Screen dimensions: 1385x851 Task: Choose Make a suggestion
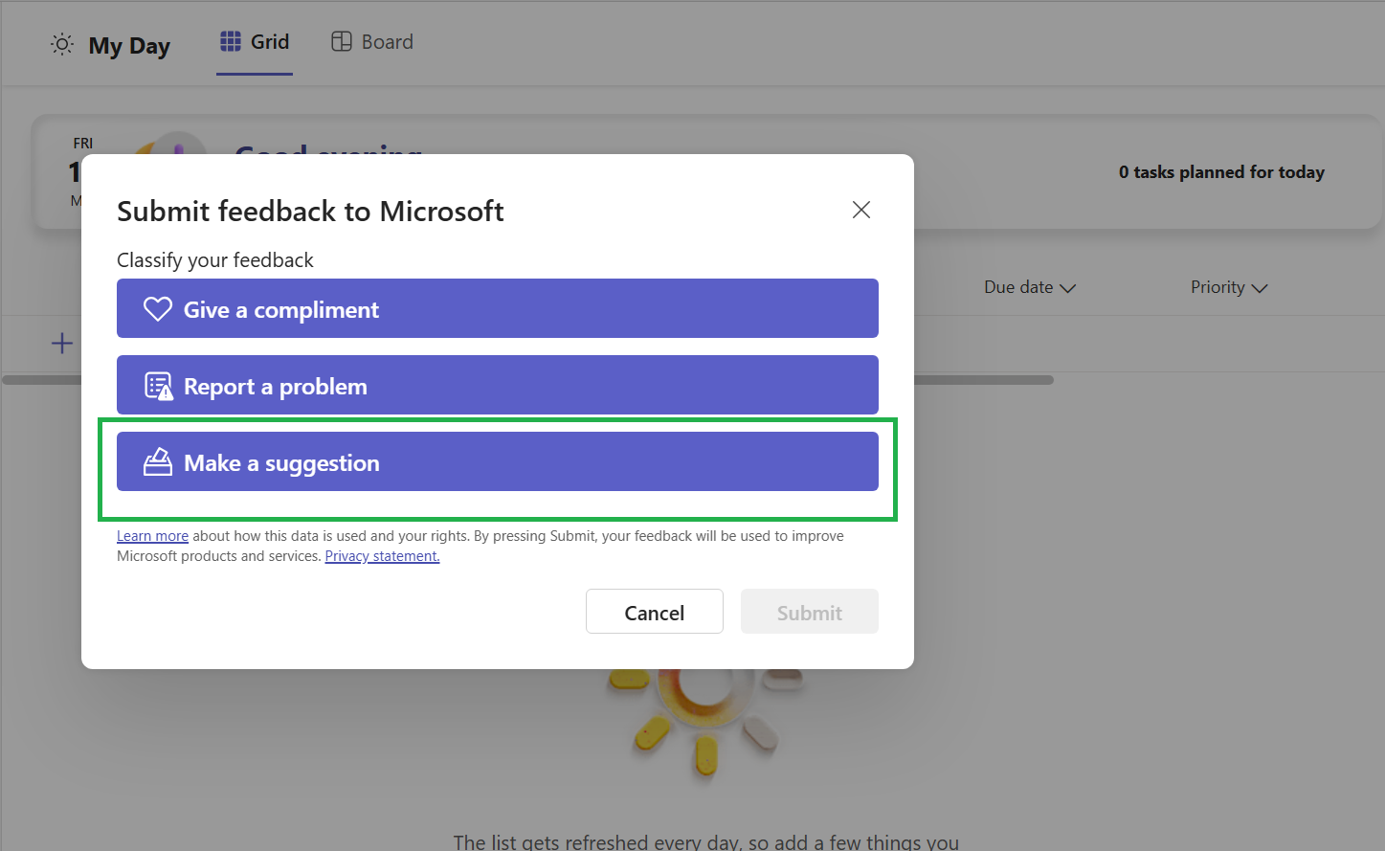498,461
